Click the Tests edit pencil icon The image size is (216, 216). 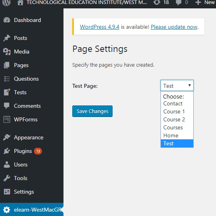[x=7, y=92]
